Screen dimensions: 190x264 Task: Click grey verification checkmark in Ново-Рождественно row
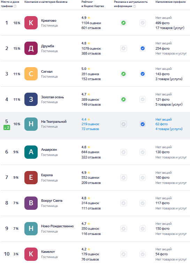tap(143, 229)
